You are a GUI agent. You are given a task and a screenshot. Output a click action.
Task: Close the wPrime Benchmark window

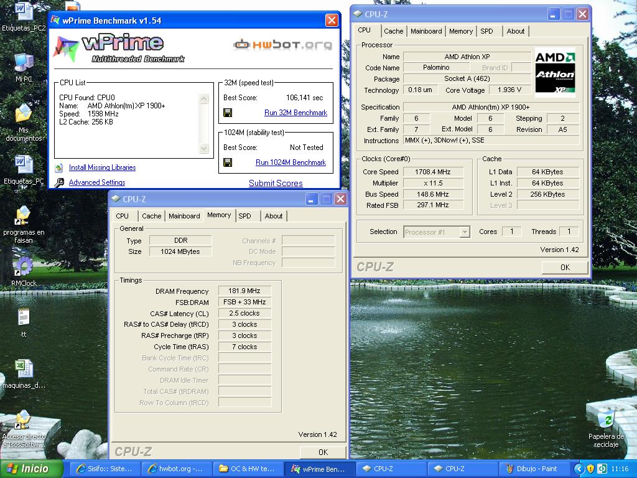pyautogui.click(x=332, y=21)
